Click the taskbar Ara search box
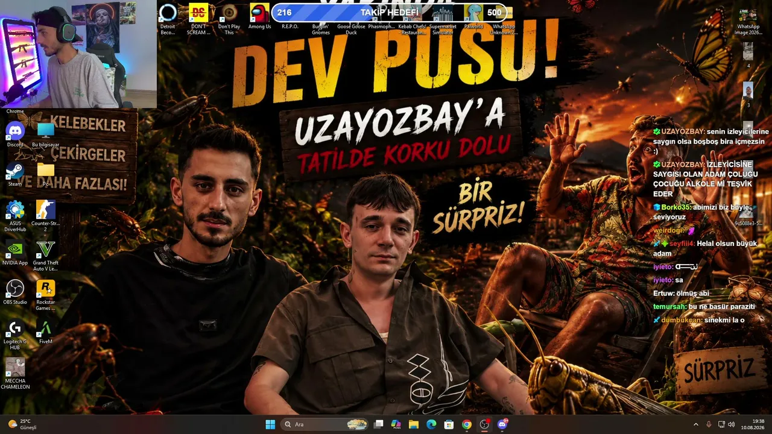The height and width of the screenshot is (434, 772). pyautogui.click(x=325, y=424)
